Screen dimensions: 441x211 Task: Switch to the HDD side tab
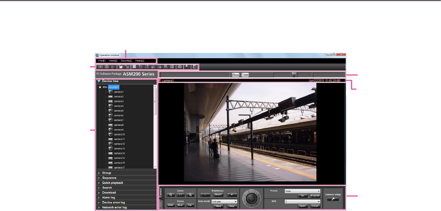161,204
